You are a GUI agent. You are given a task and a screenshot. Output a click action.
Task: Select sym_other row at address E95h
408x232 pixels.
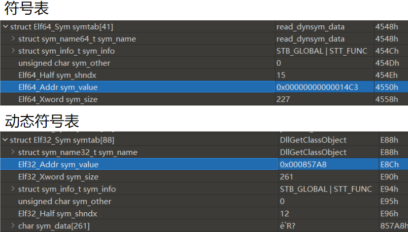pos(64,201)
